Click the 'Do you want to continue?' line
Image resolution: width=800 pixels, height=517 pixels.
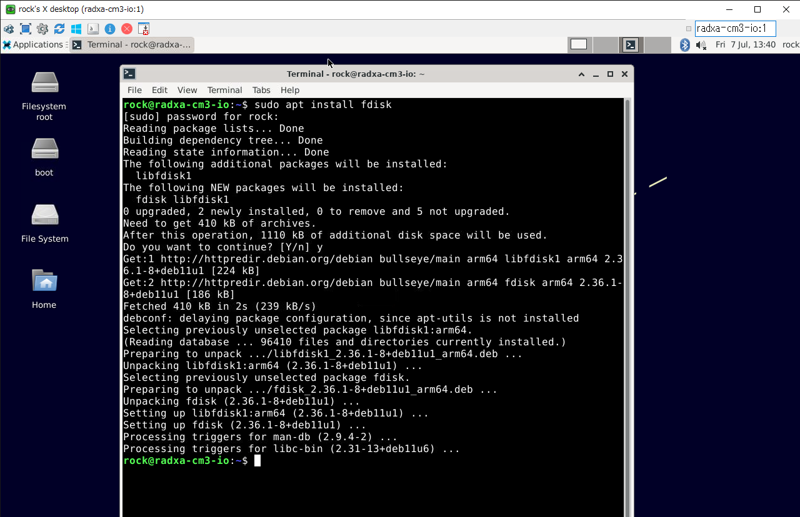pyautogui.click(x=222, y=247)
